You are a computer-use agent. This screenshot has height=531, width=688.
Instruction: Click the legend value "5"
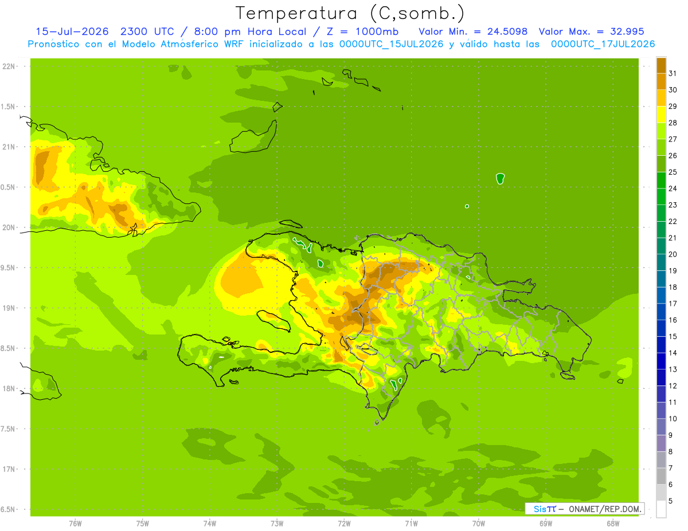(671, 501)
